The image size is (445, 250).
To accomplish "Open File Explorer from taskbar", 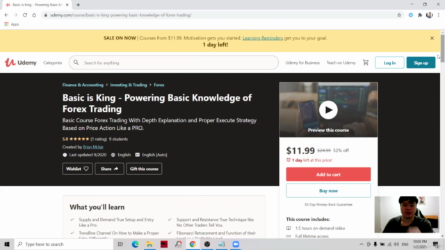I will click(149, 244).
